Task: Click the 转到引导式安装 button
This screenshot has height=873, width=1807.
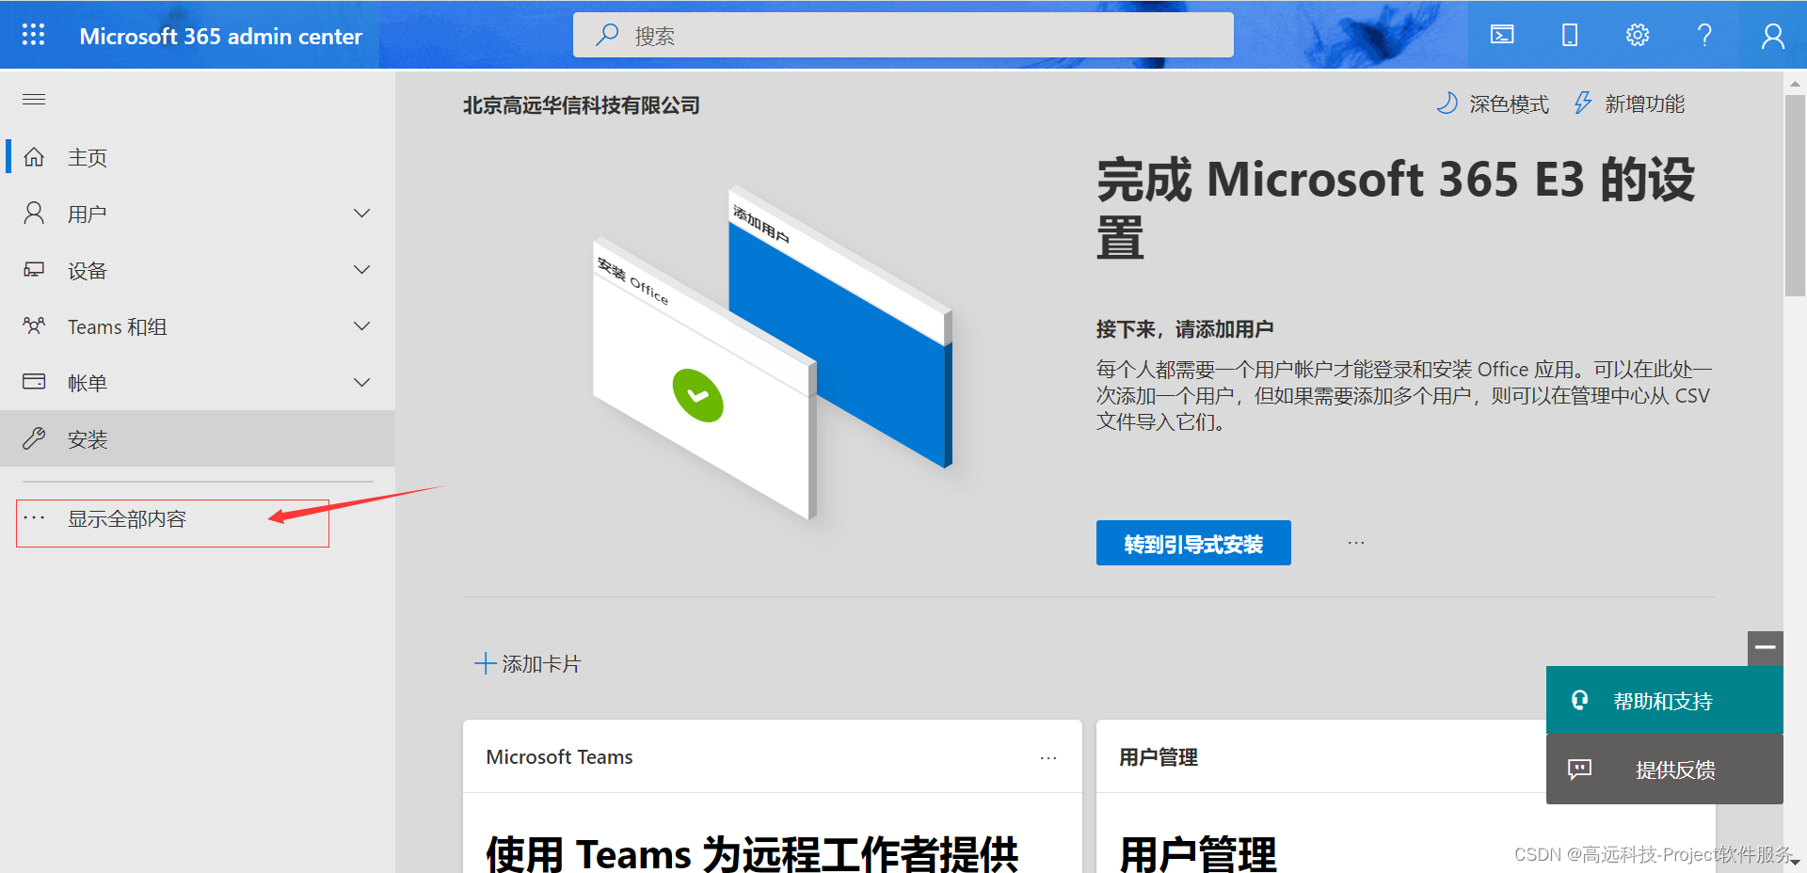Action: click(x=1192, y=543)
